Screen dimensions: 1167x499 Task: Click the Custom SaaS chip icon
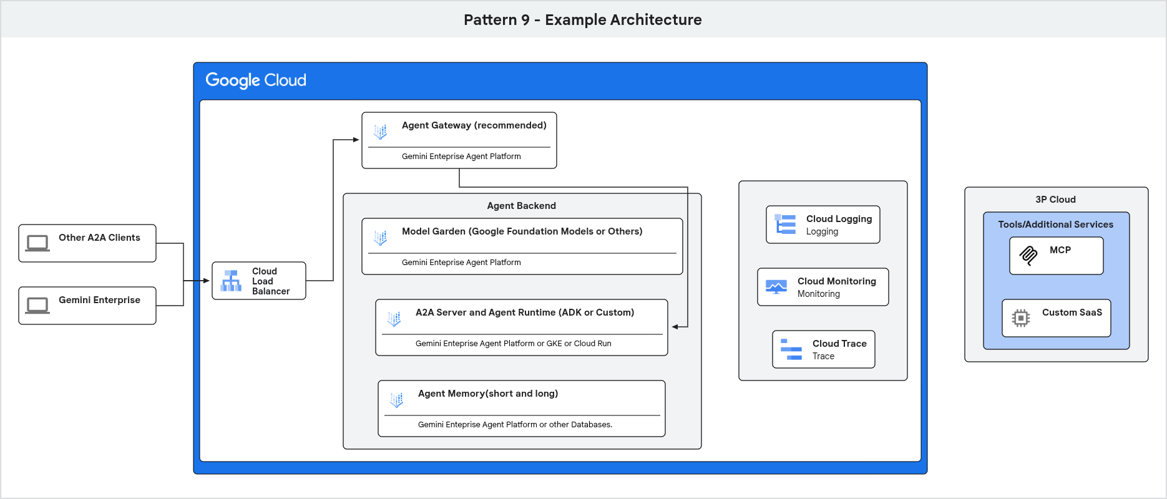click(x=1021, y=318)
